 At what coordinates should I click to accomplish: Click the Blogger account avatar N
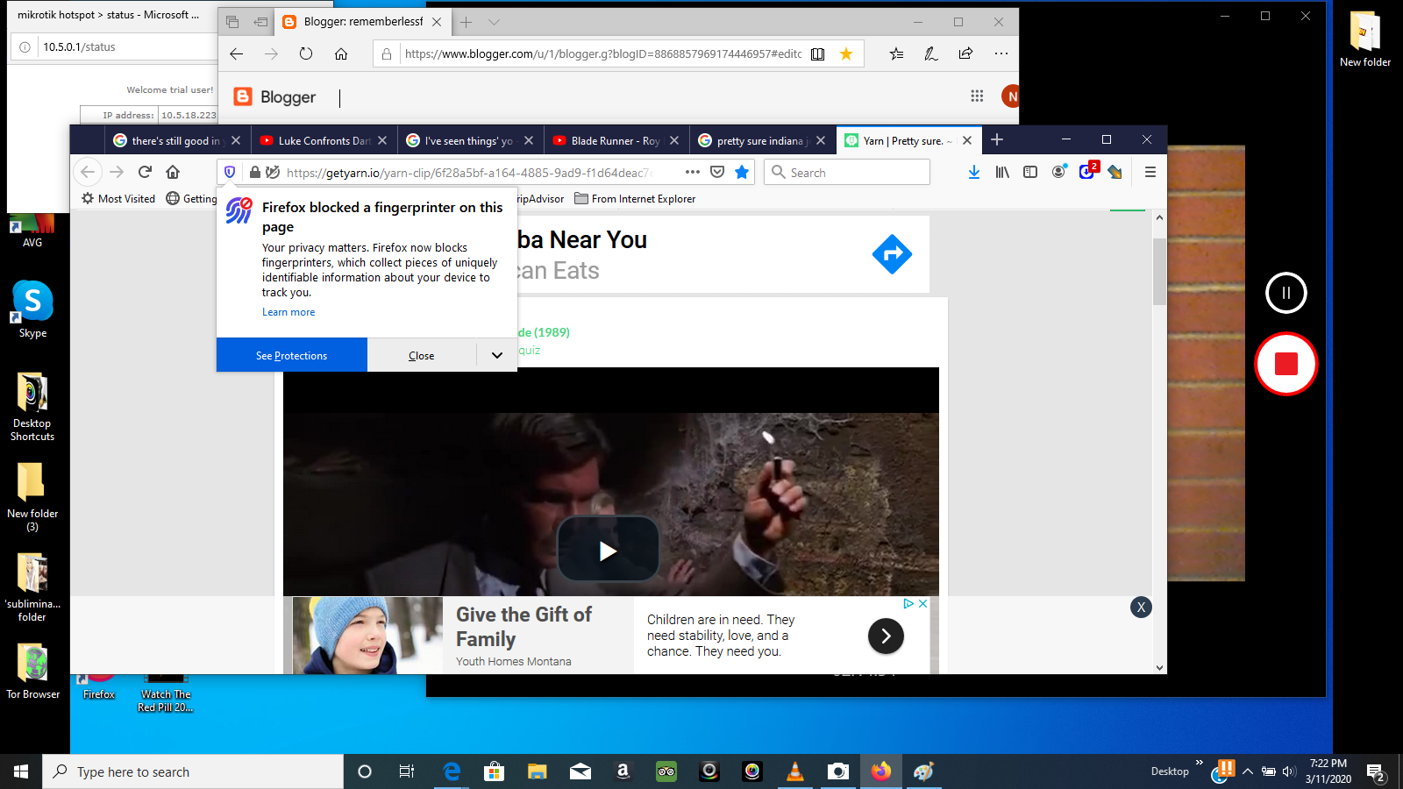coord(1011,96)
